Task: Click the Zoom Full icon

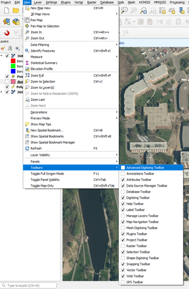Action: (27, 75)
